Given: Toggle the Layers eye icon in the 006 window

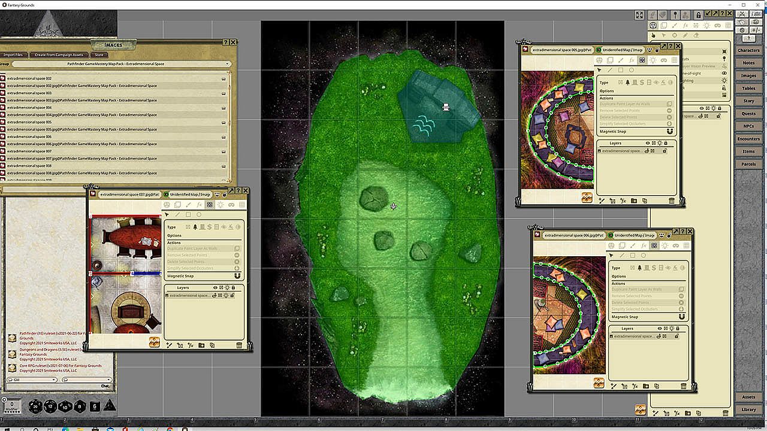Looking at the screenshot, I should (660, 328).
